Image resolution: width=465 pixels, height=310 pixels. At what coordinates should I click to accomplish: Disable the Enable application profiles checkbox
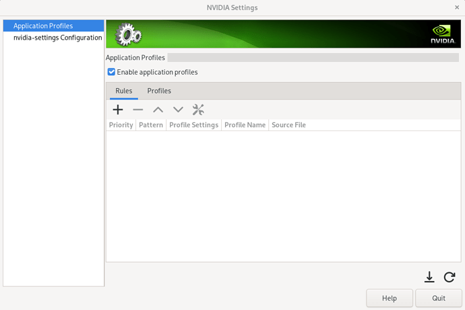pyautogui.click(x=112, y=72)
